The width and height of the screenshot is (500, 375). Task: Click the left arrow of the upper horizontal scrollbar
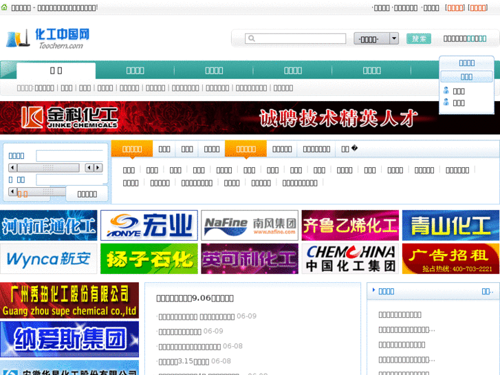(x=13, y=168)
